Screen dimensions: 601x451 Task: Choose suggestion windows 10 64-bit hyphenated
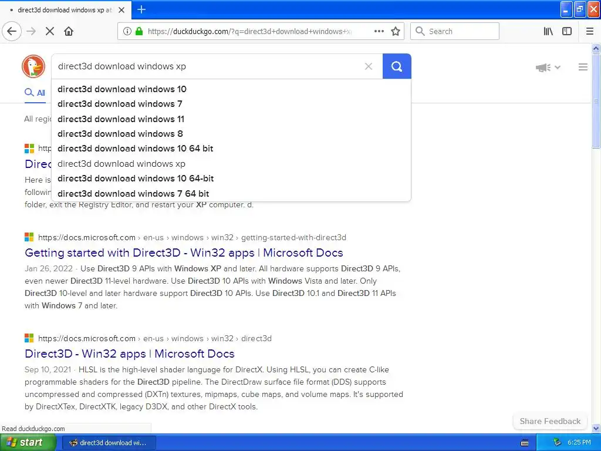(231, 179)
